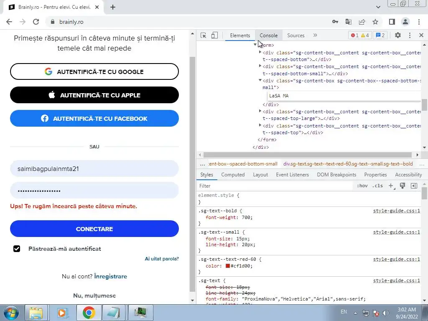
Task: Click the Styles filter input
Action: [x=275, y=186]
